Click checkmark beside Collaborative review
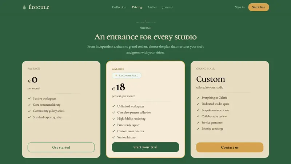291x164 pixels. [198, 116]
